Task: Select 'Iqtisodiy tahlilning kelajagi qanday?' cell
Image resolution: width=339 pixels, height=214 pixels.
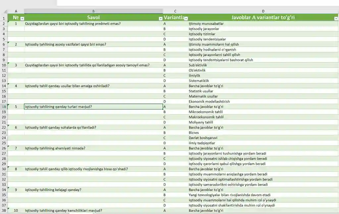Action: (93, 190)
